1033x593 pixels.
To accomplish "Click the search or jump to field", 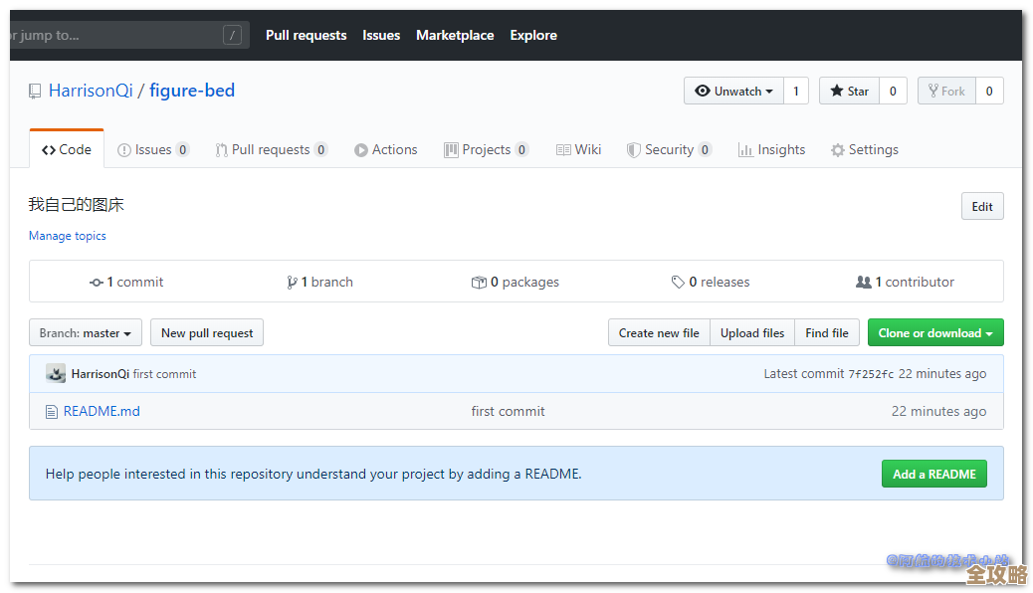I will [119, 35].
